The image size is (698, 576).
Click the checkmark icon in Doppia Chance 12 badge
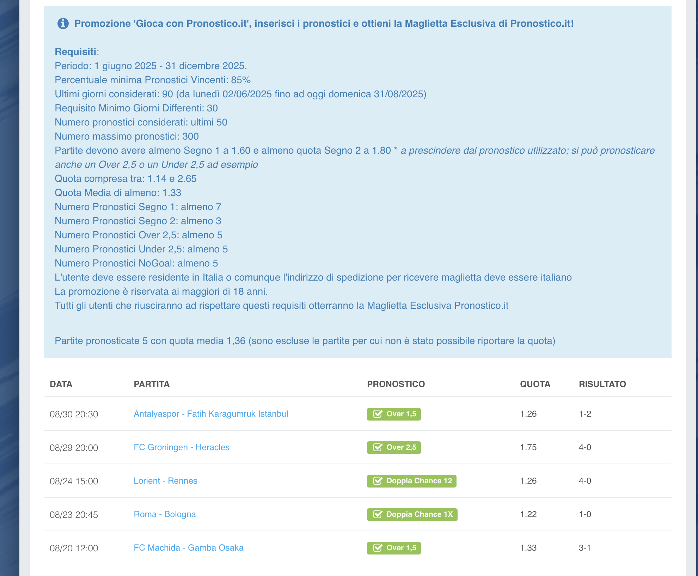tap(378, 481)
